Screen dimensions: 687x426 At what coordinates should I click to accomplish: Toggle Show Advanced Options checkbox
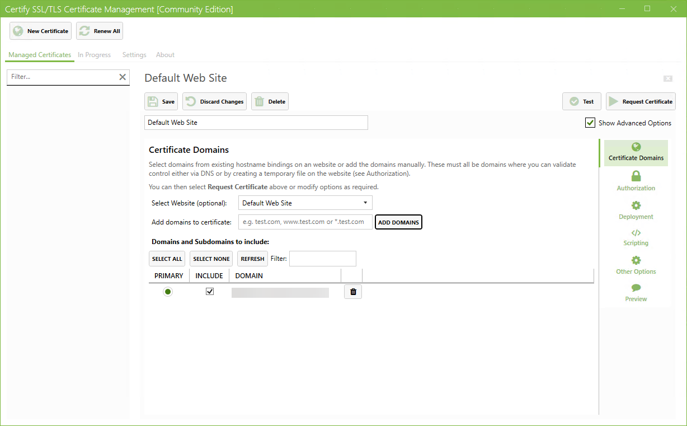point(590,123)
